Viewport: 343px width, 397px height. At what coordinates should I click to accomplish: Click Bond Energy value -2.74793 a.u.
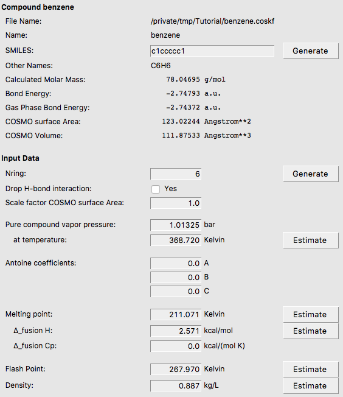[193, 93]
